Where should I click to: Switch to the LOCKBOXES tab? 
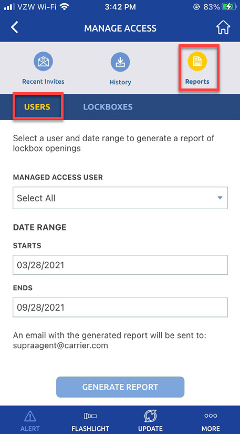108,107
